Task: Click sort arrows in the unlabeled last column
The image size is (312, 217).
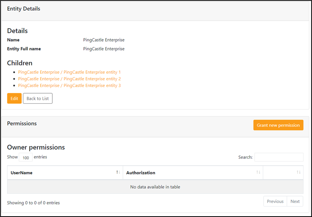Action: coord(299,172)
